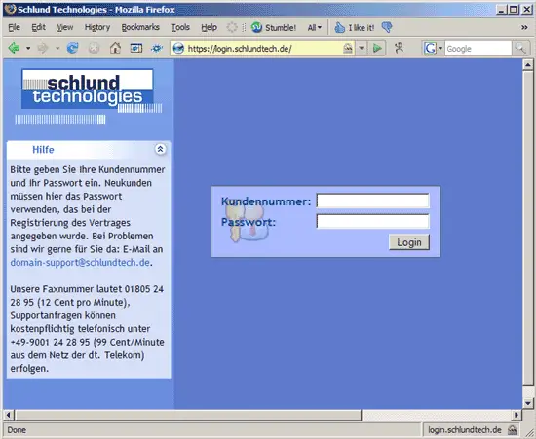Open the address bar history dropdown
The image size is (536, 439).
coord(362,48)
